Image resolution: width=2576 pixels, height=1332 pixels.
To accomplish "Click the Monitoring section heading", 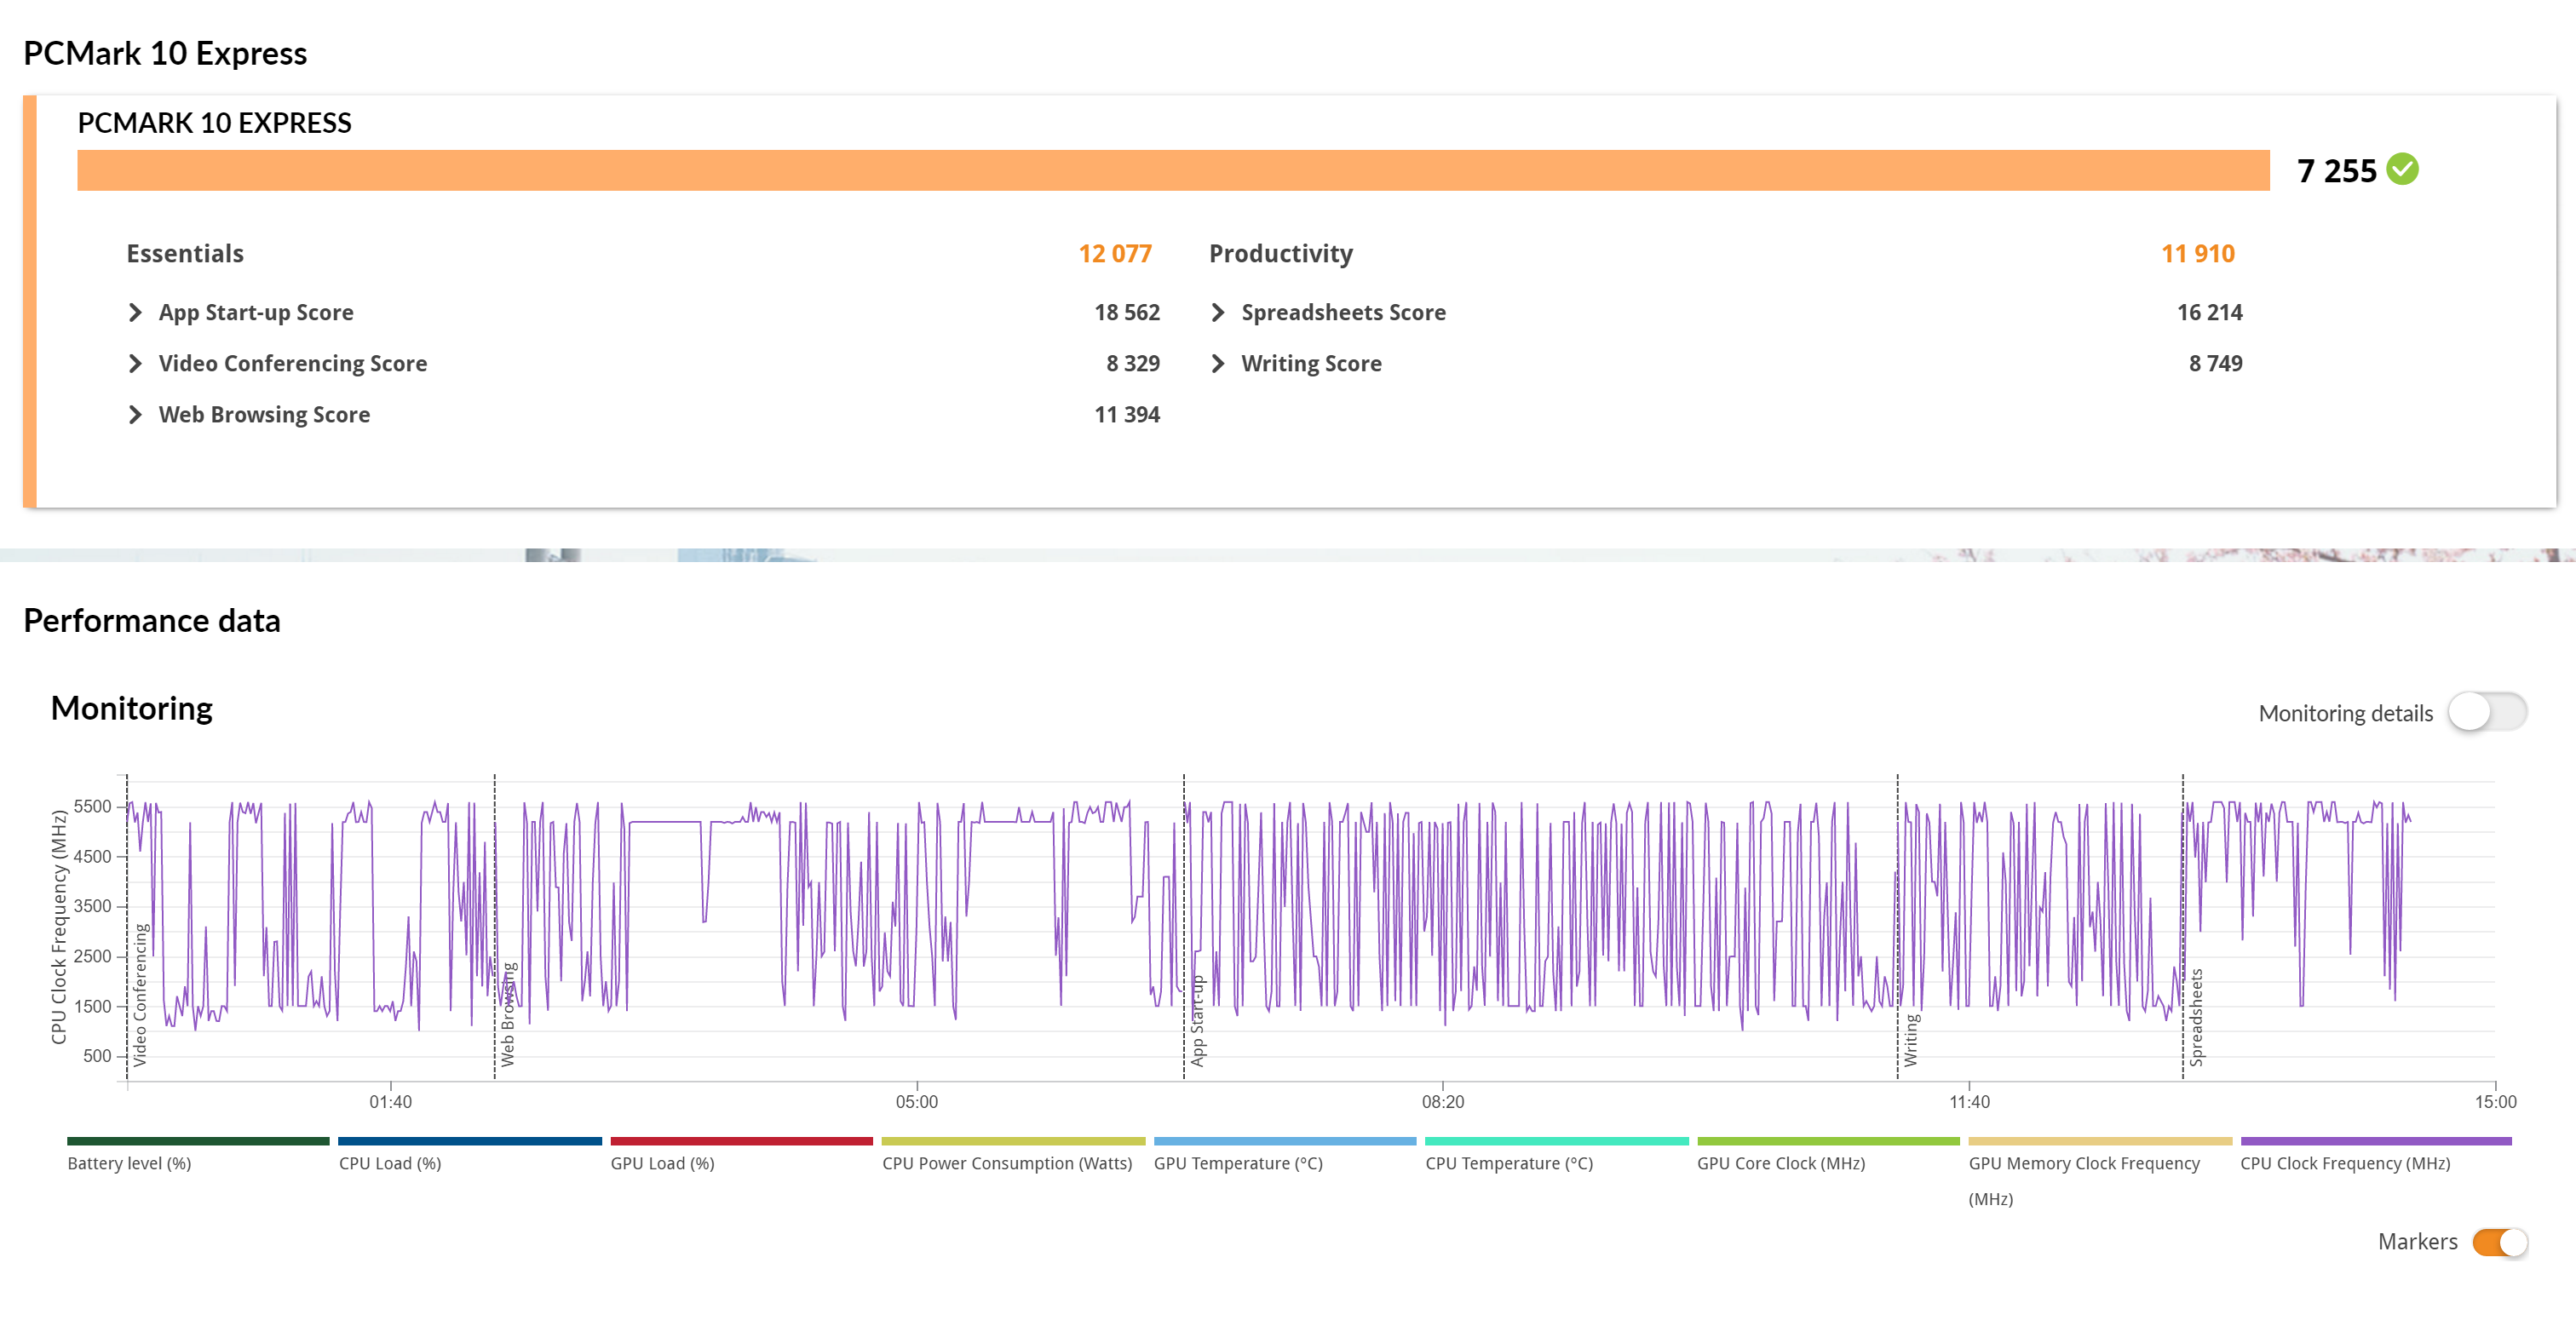I will coord(132,709).
